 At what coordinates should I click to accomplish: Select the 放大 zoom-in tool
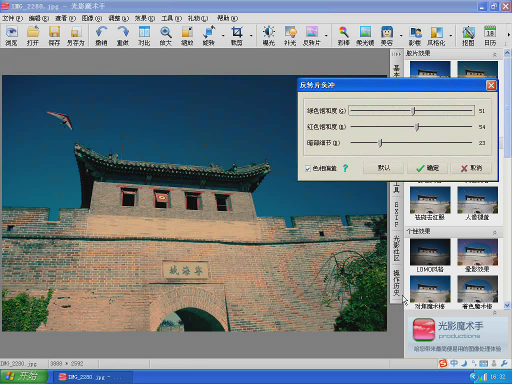(x=165, y=35)
